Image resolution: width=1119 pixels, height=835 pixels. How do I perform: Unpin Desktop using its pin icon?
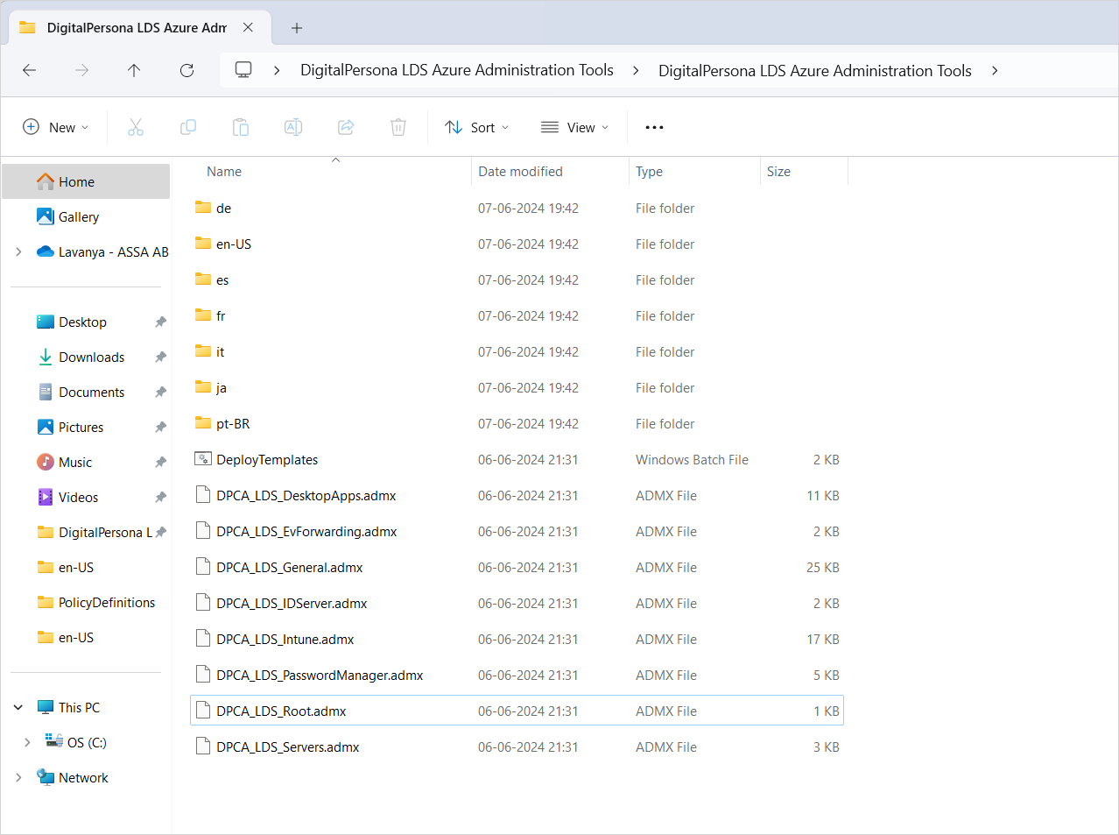(x=160, y=322)
